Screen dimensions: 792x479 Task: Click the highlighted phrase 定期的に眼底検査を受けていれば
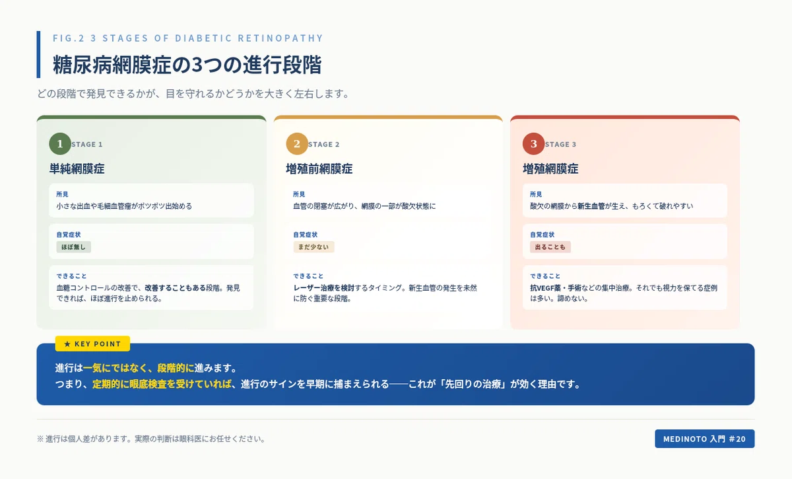point(162,385)
